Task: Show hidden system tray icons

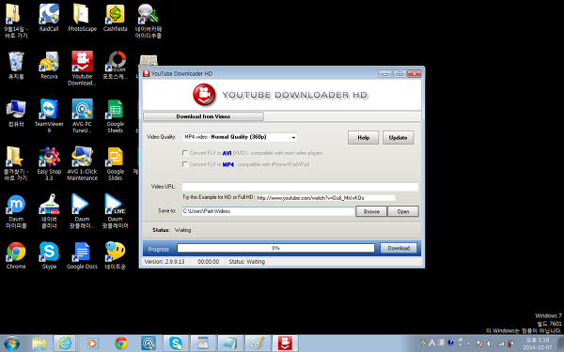Action: (x=469, y=344)
